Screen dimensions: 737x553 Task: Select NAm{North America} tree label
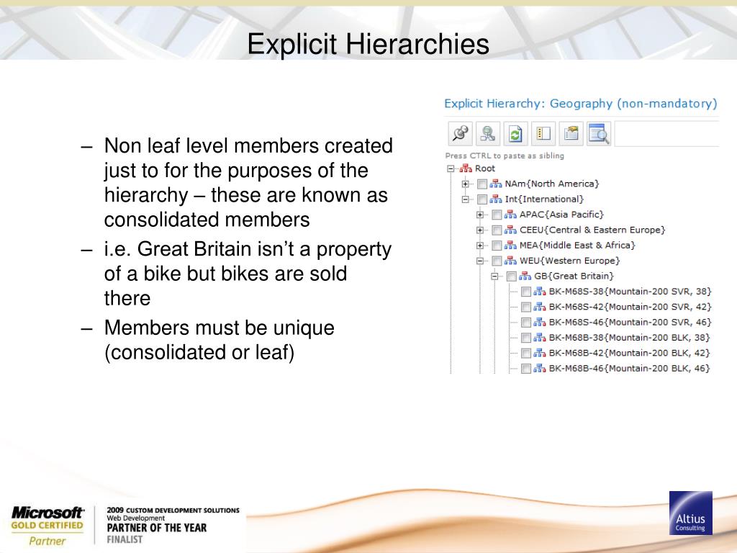pos(552,184)
